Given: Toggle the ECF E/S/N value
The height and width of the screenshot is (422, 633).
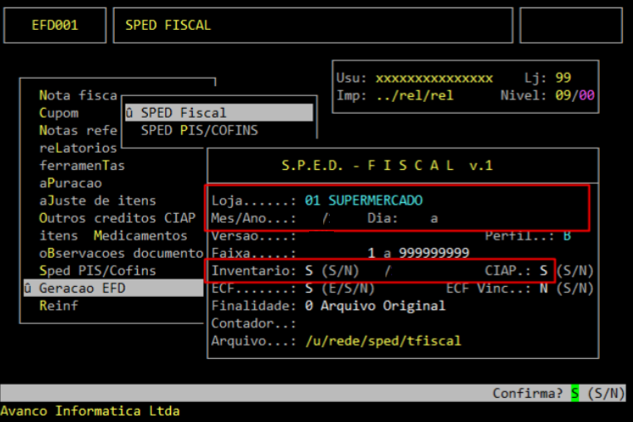Looking at the screenshot, I should (309, 289).
